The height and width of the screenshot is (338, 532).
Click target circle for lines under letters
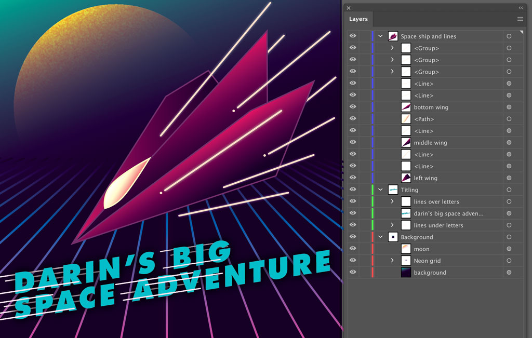coord(509,225)
